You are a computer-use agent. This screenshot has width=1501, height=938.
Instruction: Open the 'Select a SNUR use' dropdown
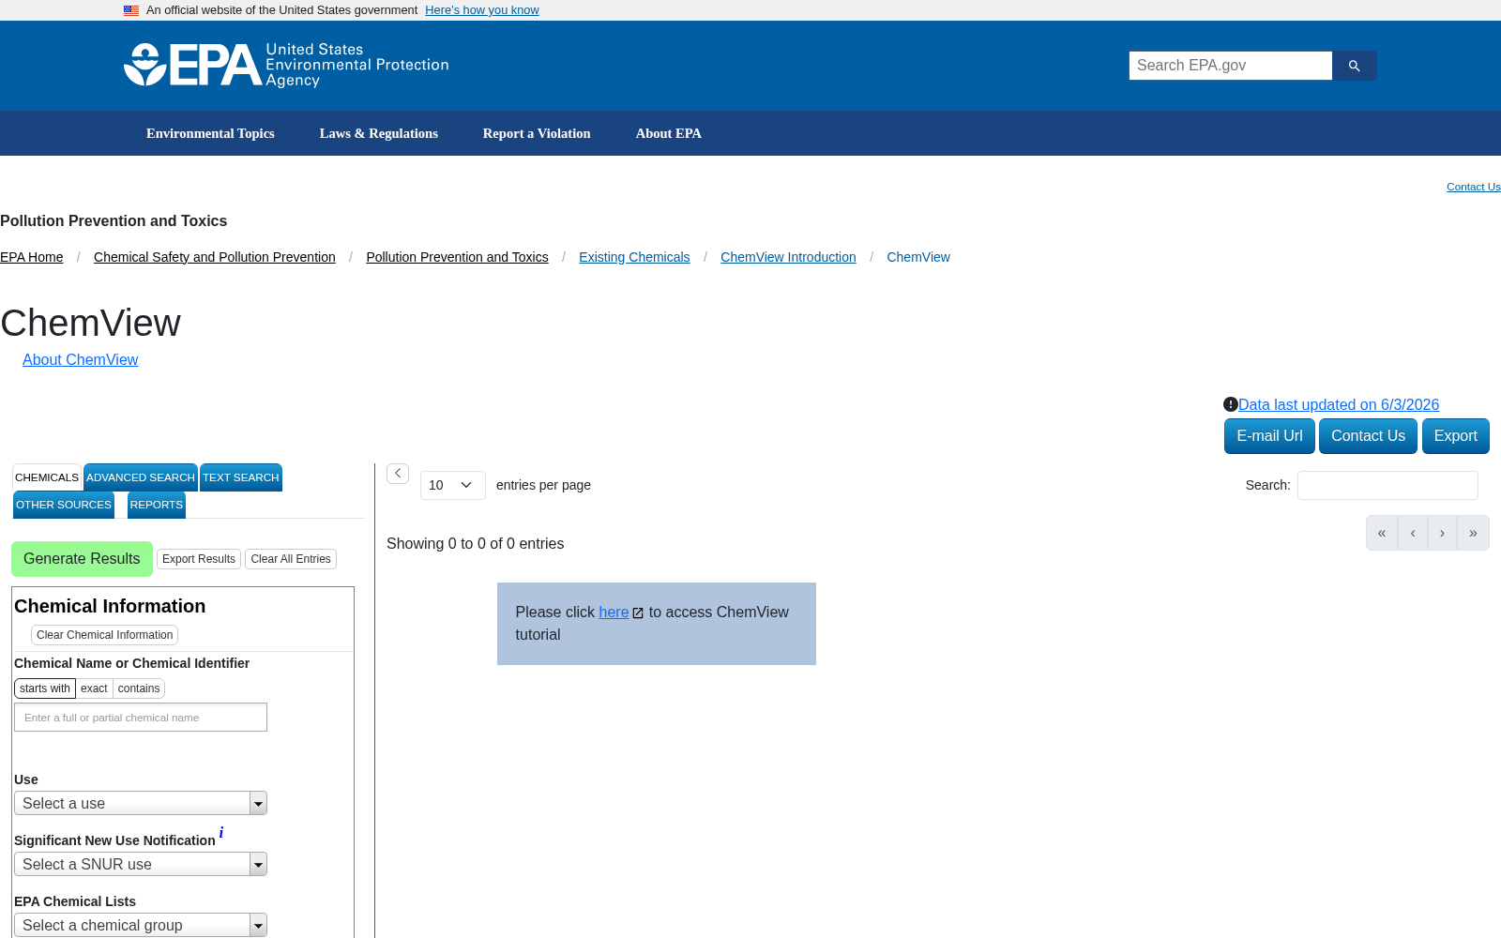pos(141,864)
